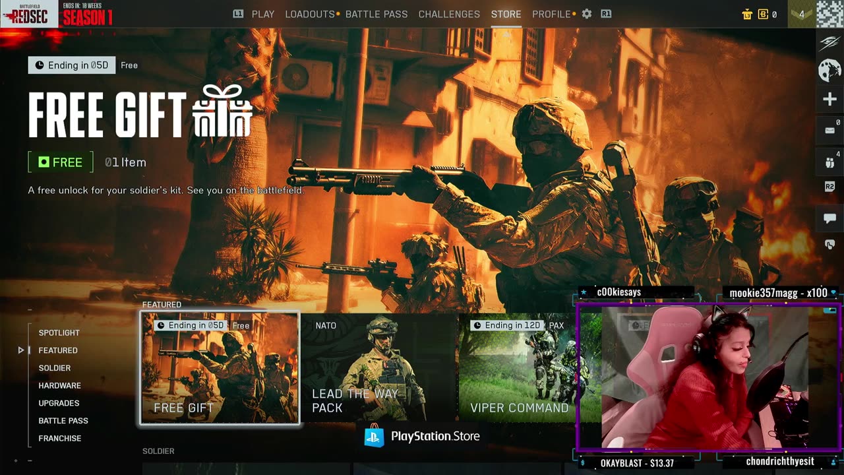Click the SOLDIER section heading below cards

pos(158,451)
